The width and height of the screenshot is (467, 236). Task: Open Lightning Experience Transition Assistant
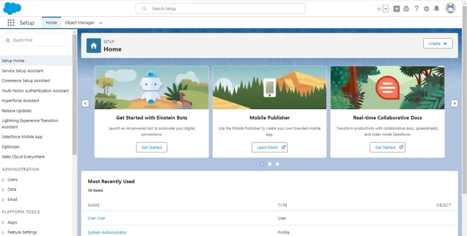30,124
